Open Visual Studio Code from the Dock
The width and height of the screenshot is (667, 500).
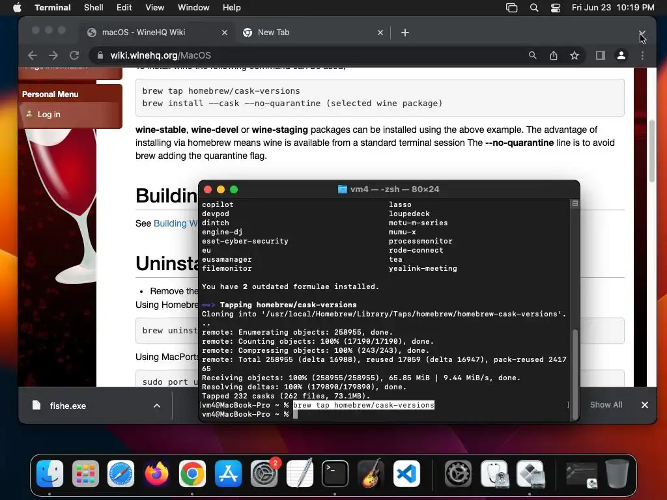(406, 474)
